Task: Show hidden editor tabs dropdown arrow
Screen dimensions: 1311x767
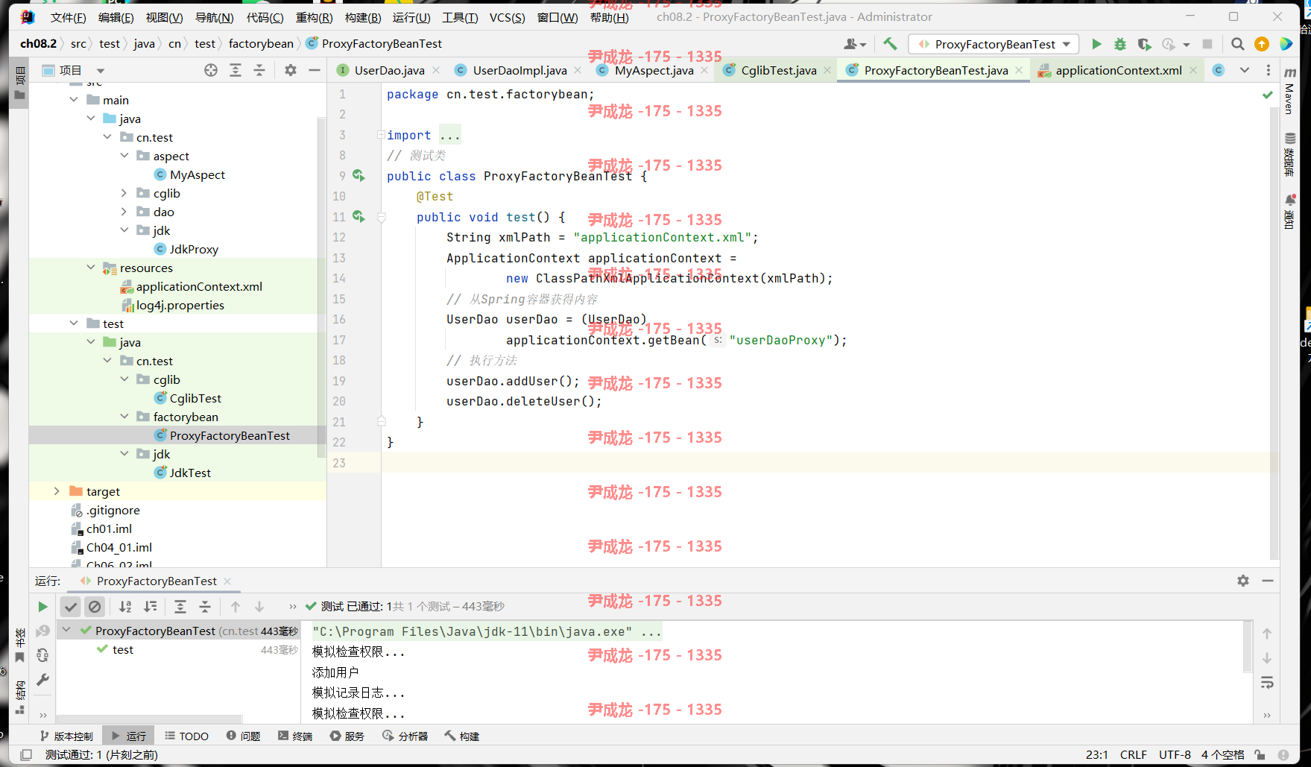Action: coord(1244,70)
